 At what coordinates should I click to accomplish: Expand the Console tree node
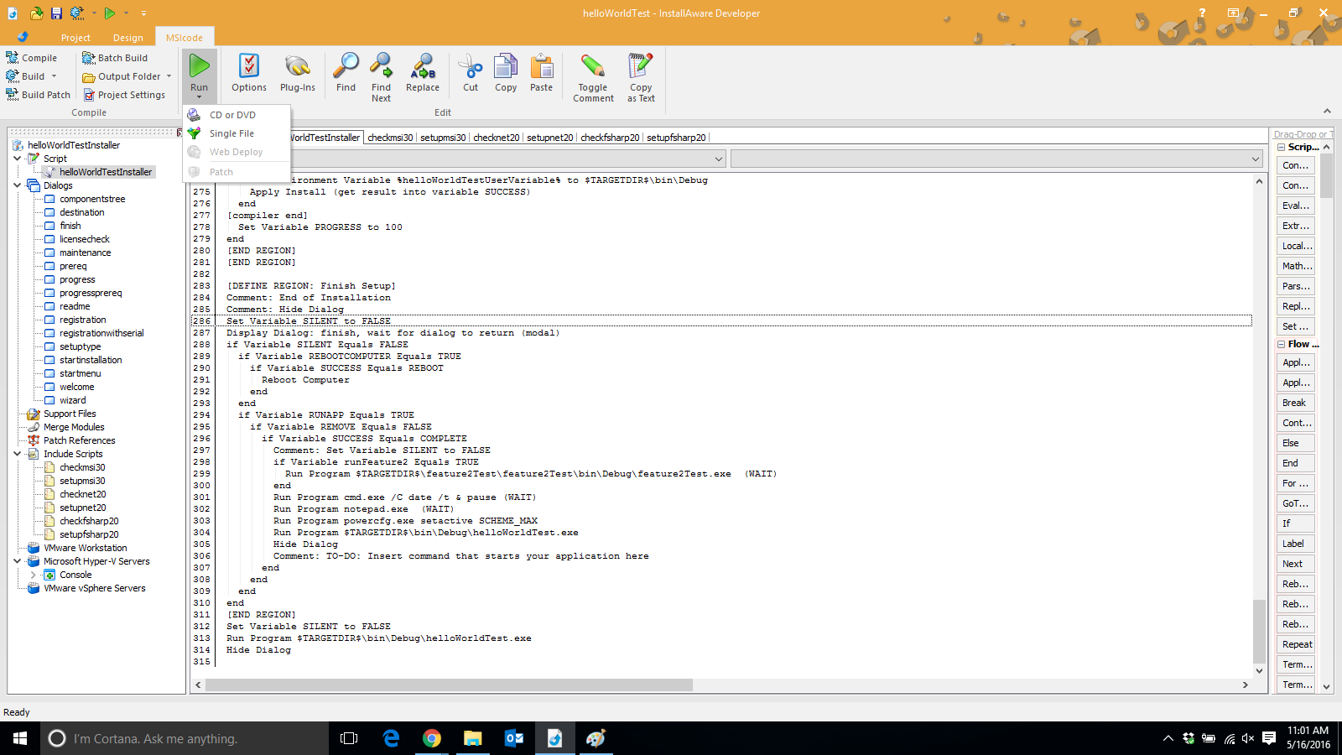(34, 575)
